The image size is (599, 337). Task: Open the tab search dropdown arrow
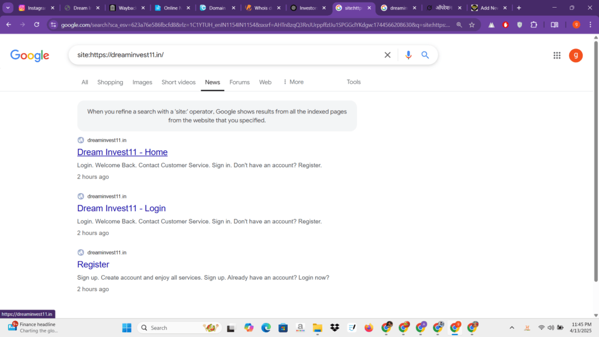[x=8, y=8]
